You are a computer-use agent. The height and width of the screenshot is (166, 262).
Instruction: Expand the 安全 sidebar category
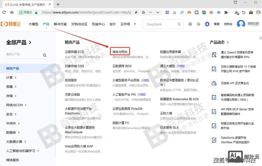click(11, 114)
